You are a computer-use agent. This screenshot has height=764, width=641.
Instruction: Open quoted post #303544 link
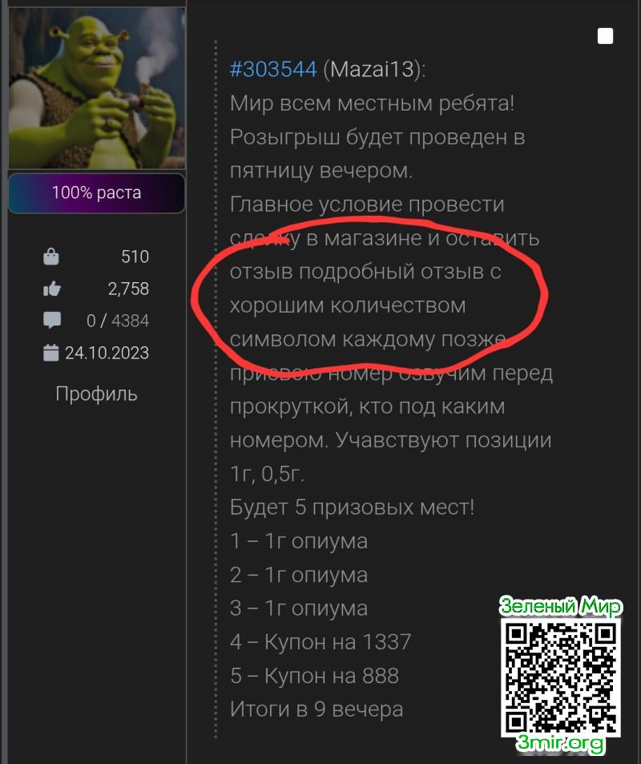pos(273,69)
